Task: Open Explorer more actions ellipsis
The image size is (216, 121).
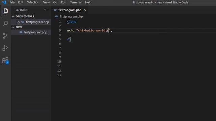Action: [x=46, y=10]
